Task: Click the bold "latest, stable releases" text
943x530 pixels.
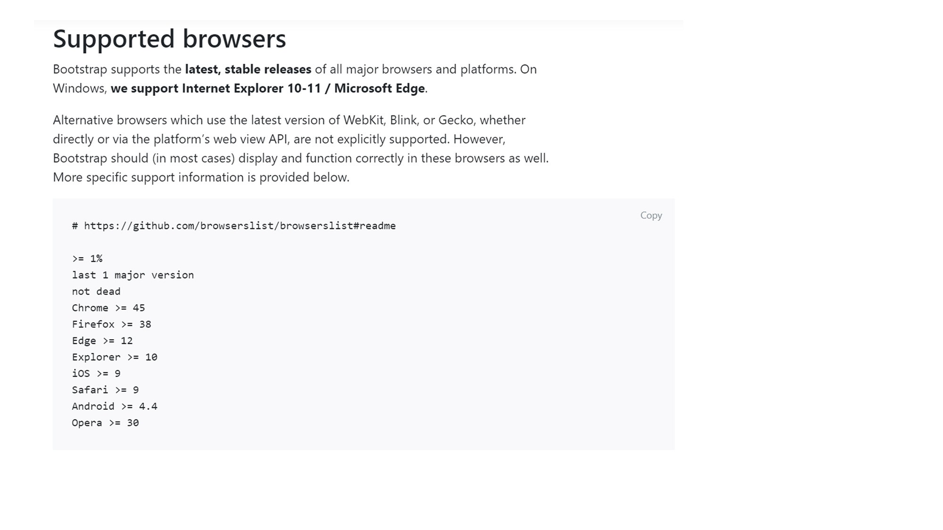Action: click(248, 69)
